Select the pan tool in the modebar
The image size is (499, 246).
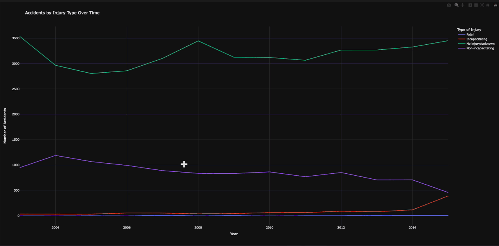[x=462, y=5]
